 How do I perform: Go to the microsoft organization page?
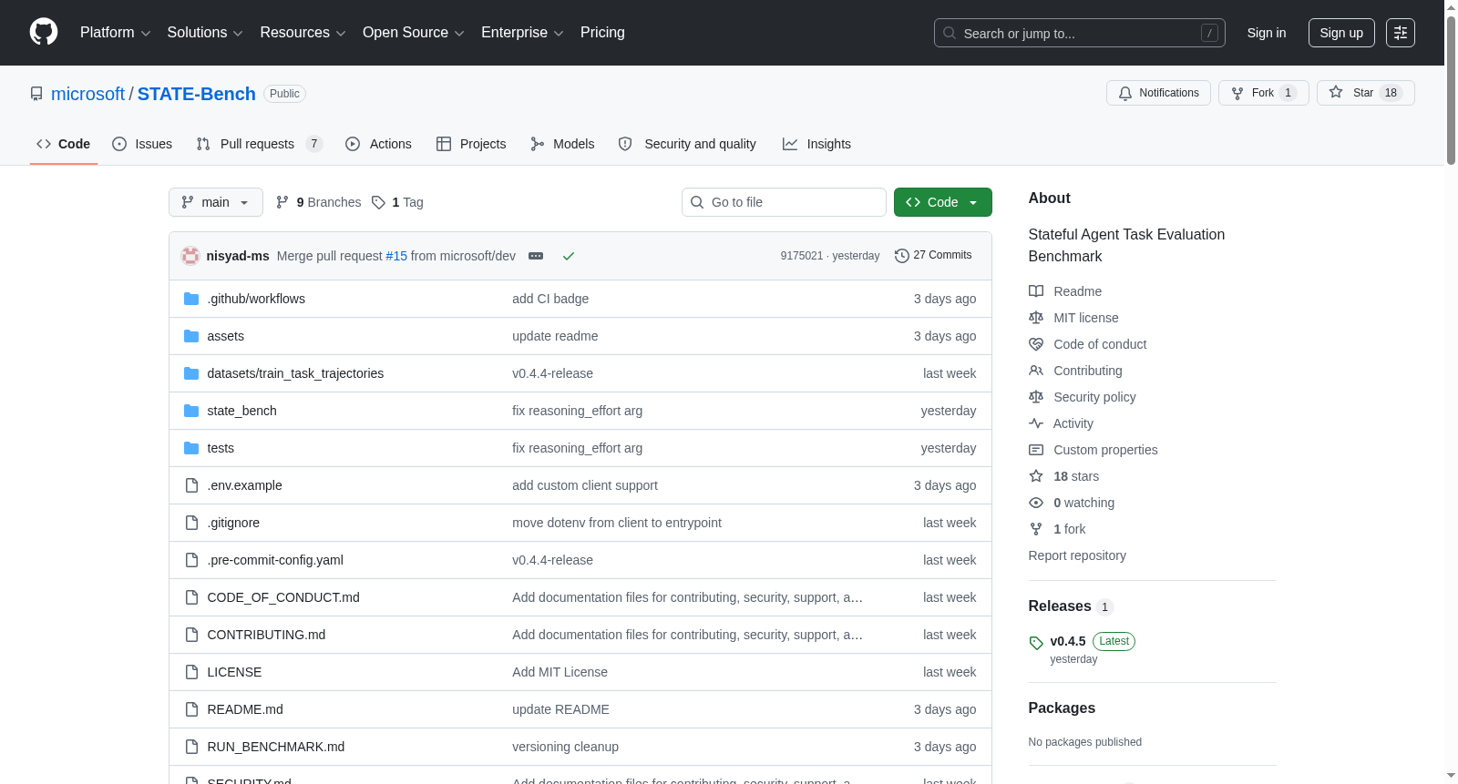(x=87, y=94)
